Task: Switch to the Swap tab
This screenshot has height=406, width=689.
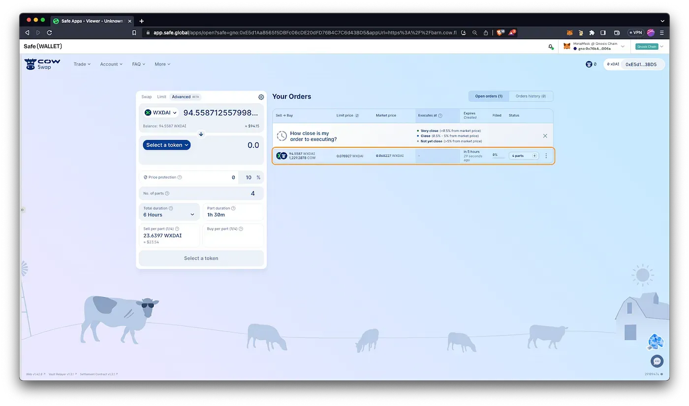Action: (147, 97)
